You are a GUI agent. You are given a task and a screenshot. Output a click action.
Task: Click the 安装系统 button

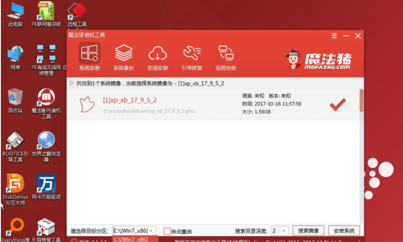[344, 231]
